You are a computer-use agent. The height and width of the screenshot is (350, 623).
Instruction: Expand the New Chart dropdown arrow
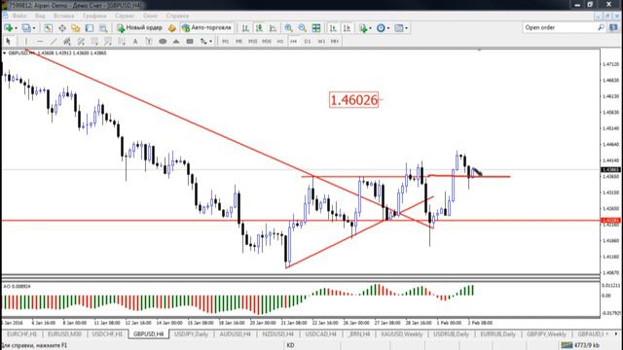16,28
